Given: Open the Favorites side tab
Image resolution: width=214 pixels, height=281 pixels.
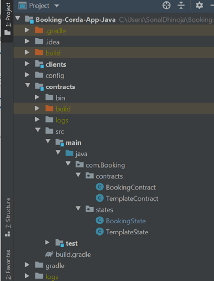Looking at the screenshot, I should coord(8,265).
